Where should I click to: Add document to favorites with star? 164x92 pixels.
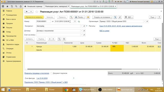pos(37,12)
